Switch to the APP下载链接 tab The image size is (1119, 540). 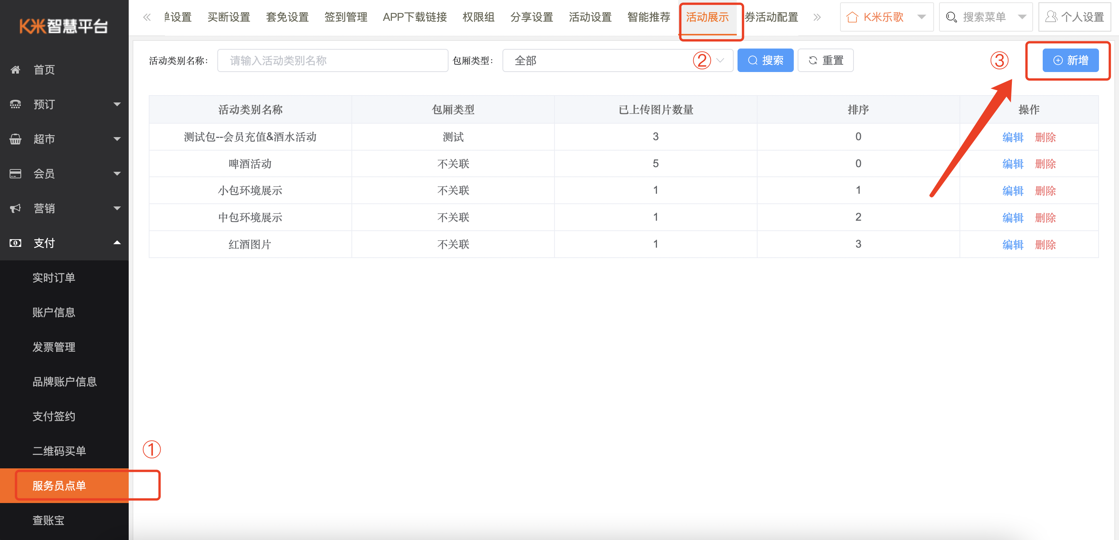[x=415, y=17]
